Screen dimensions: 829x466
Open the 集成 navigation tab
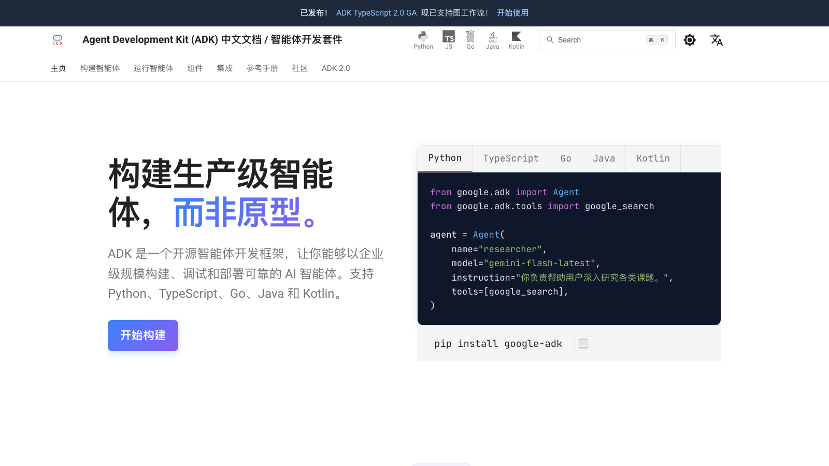225,68
